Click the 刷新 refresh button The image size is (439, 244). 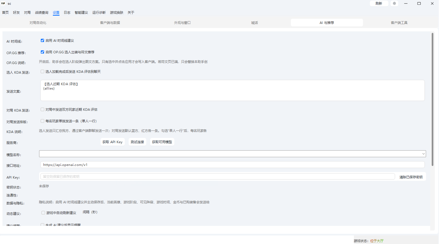[379, 3]
